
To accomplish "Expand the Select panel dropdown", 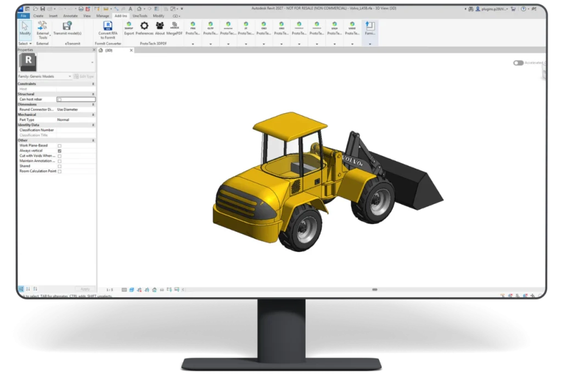I will pyautogui.click(x=25, y=43).
